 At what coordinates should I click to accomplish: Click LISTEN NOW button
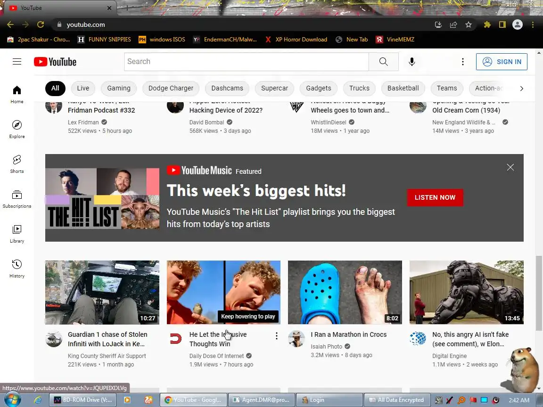[435, 197]
